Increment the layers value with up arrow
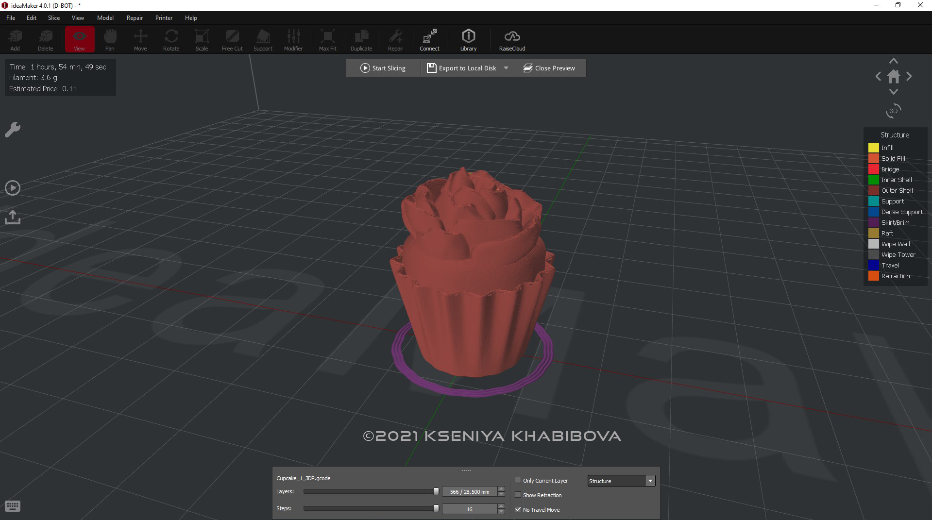This screenshot has width=932, height=520. [x=501, y=489]
